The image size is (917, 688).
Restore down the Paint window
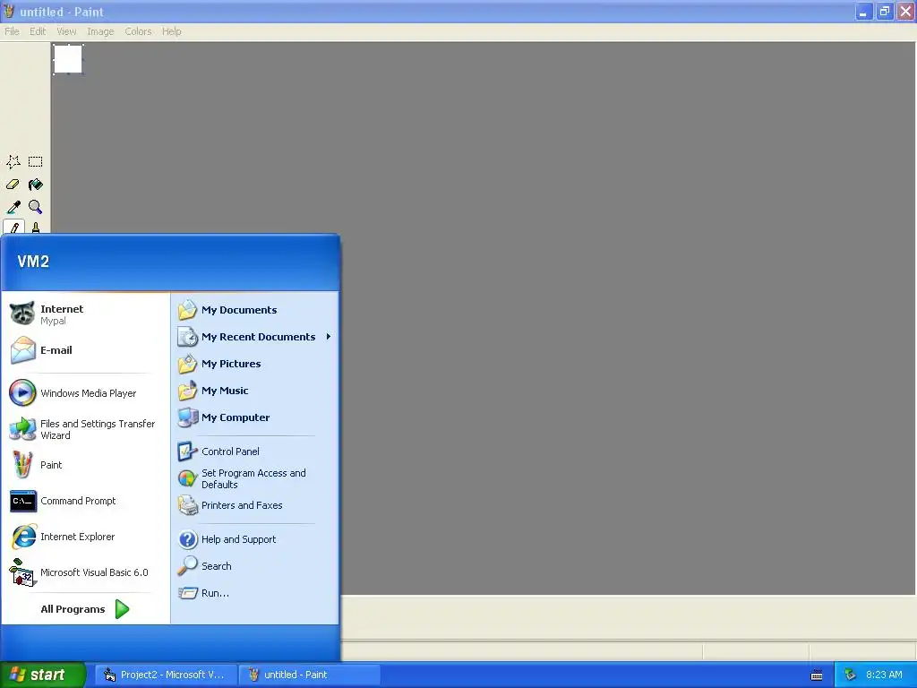(885, 11)
